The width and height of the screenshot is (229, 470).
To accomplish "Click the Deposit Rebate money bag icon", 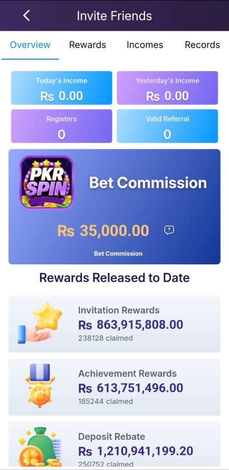I will click(x=40, y=446).
